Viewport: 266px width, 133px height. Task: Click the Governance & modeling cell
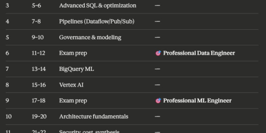pyautogui.click(x=90, y=37)
